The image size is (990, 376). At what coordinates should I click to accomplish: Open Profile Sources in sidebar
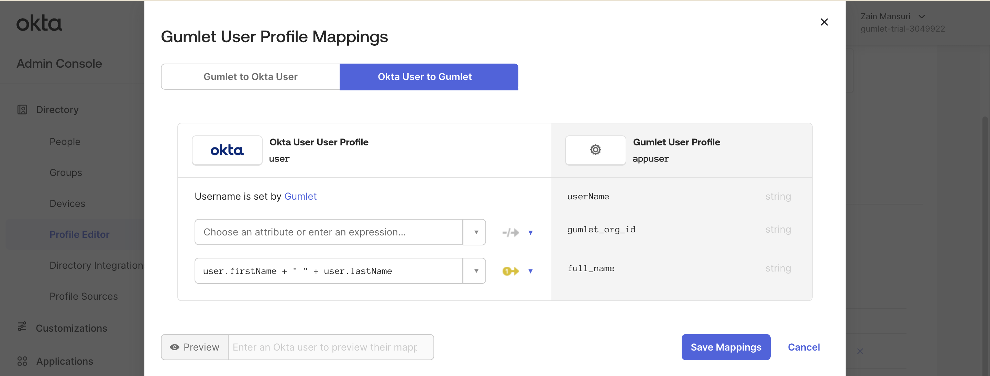click(x=84, y=296)
